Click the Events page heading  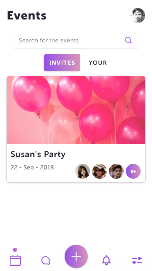click(27, 15)
